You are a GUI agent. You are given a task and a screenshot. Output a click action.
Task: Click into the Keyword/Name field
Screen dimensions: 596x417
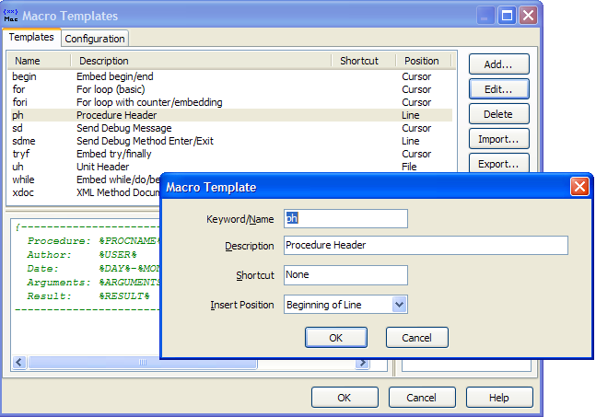point(345,218)
